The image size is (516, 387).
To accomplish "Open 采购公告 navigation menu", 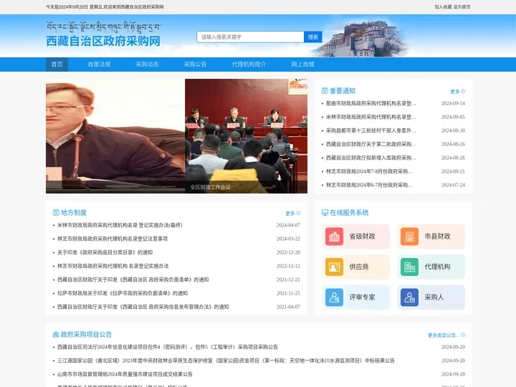I will 195,64.
